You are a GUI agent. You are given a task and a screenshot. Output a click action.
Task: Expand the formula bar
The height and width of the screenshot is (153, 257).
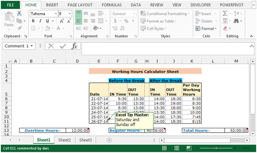[x=251, y=46]
